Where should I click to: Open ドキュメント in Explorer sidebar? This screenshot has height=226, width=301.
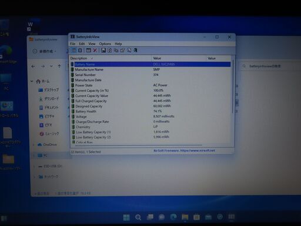pos(49,108)
